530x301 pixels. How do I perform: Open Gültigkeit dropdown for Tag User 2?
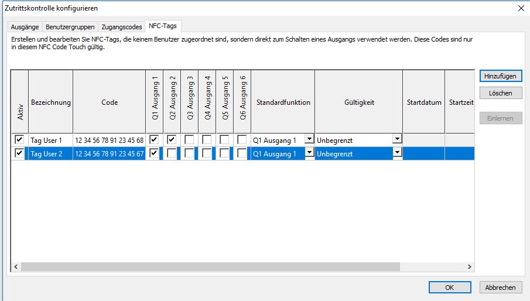[397, 152]
